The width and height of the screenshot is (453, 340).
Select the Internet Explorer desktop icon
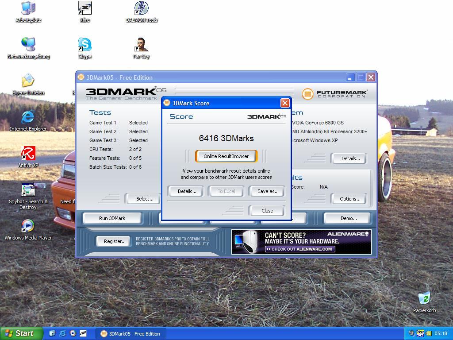28,121
